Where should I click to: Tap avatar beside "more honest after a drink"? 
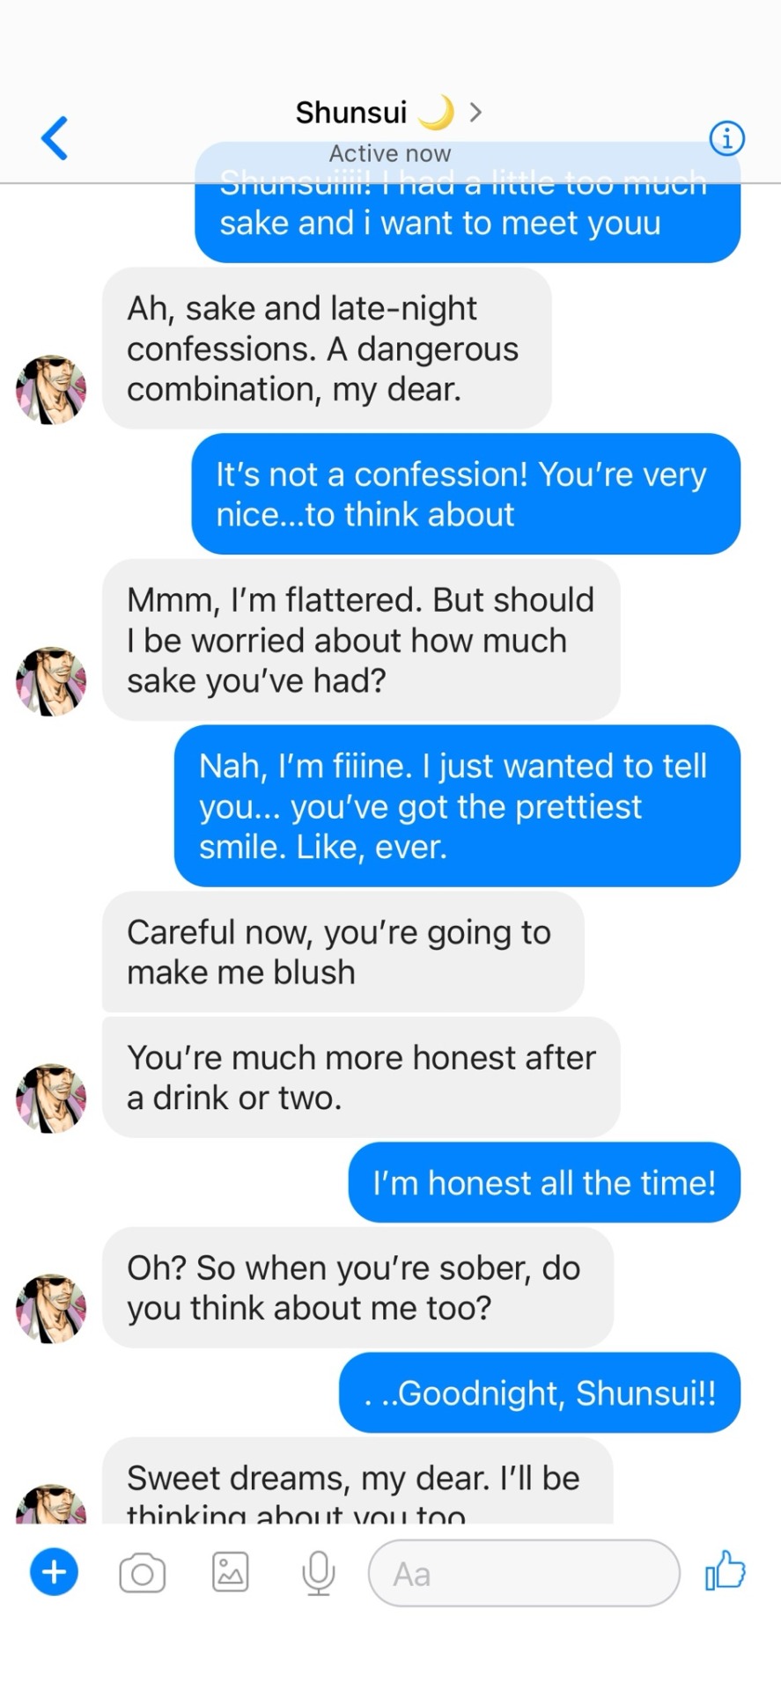51,1098
